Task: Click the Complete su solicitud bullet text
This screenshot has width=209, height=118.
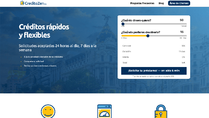Action: click(x=34, y=61)
